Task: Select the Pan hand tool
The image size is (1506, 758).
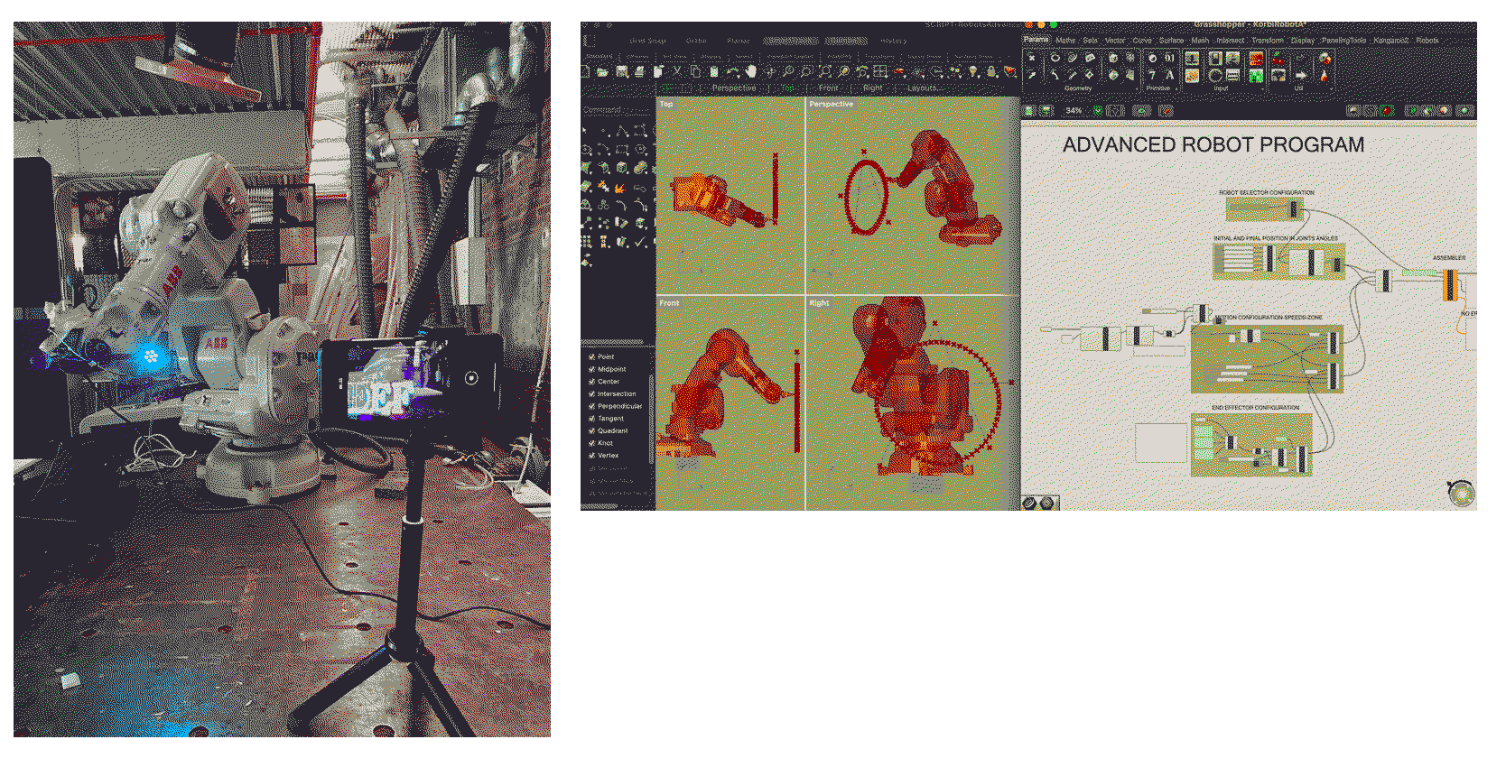Action: click(751, 72)
